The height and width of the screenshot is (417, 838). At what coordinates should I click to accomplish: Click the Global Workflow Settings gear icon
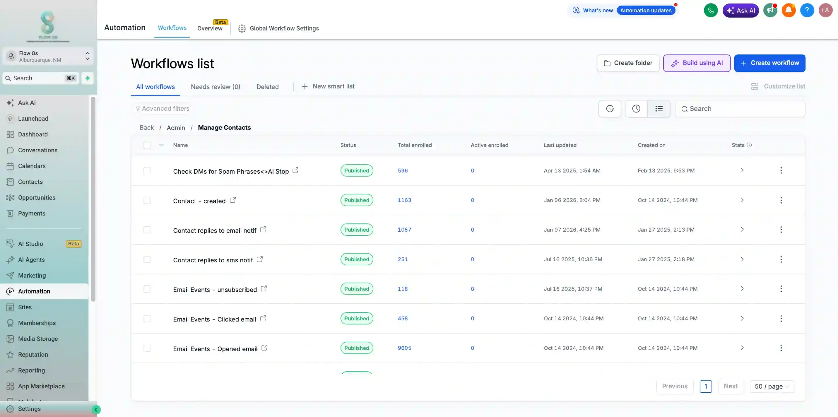(x=242, y=29)
